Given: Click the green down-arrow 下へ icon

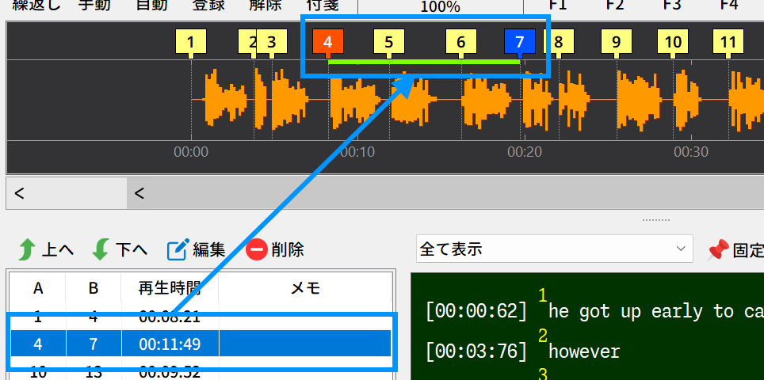Looking at the screenshot, I should [101, 249].
